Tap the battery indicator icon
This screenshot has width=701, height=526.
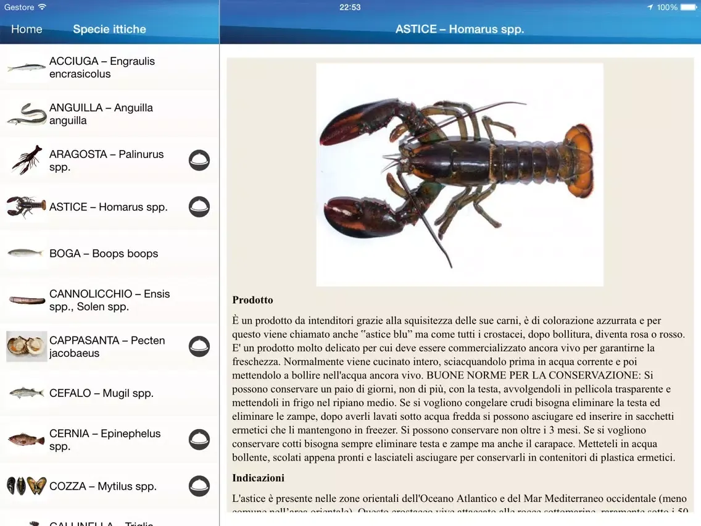point(689,7)
